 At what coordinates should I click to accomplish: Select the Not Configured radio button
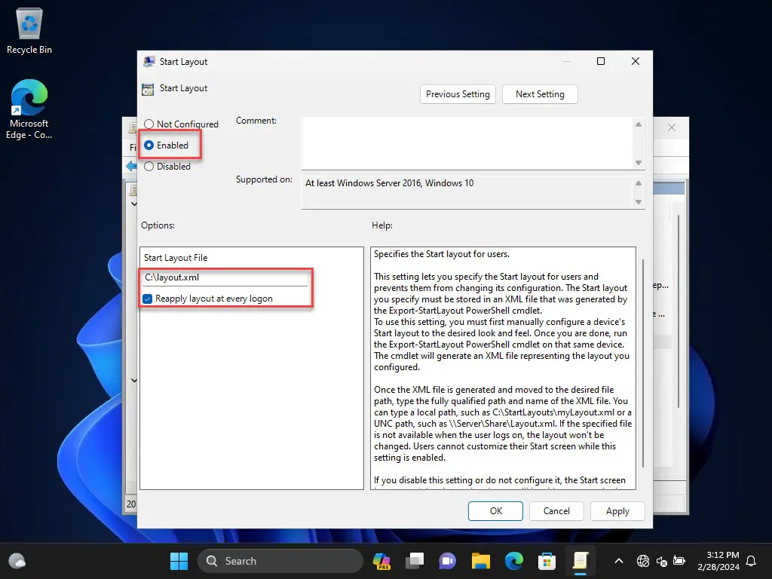[x=149, y=124]
